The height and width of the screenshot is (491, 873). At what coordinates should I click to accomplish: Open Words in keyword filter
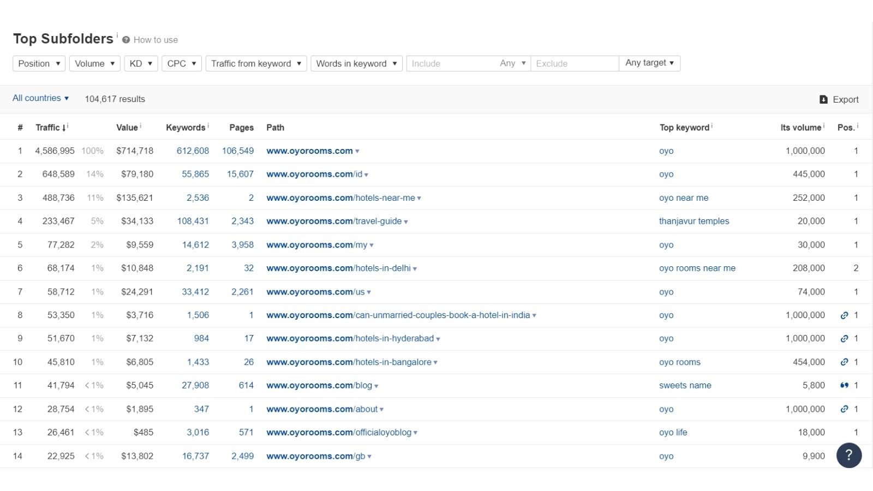pos(357,63)
